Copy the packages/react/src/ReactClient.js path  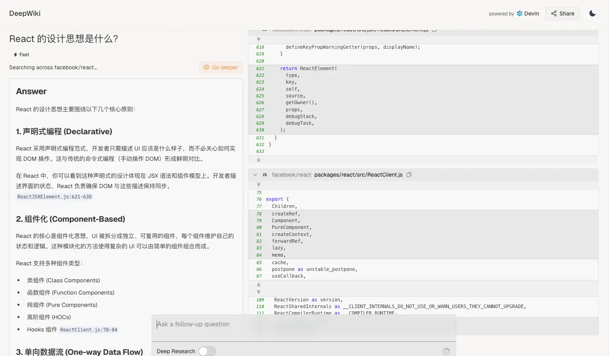click(409, 175)
